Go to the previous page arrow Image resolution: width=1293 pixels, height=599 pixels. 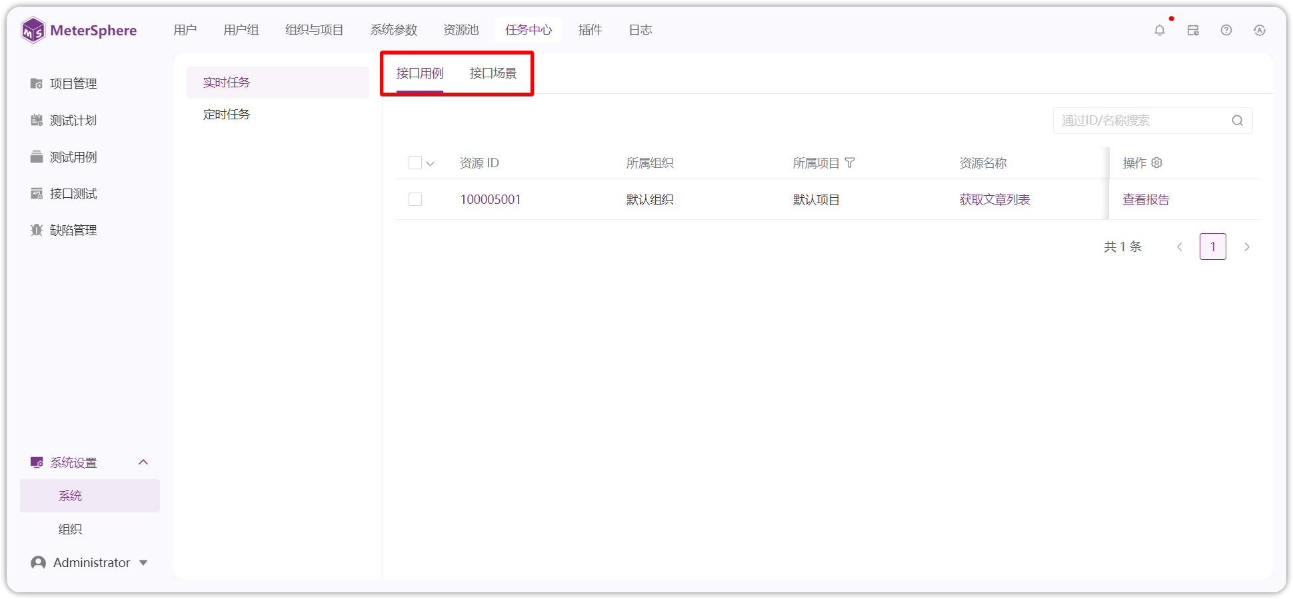pyautogui.click(x=1180, y=247)
